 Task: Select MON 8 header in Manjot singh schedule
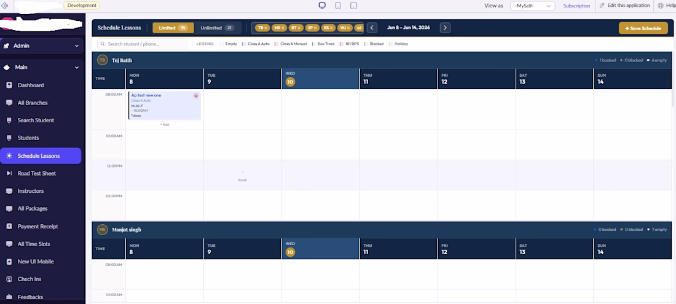tap(164, 249)
